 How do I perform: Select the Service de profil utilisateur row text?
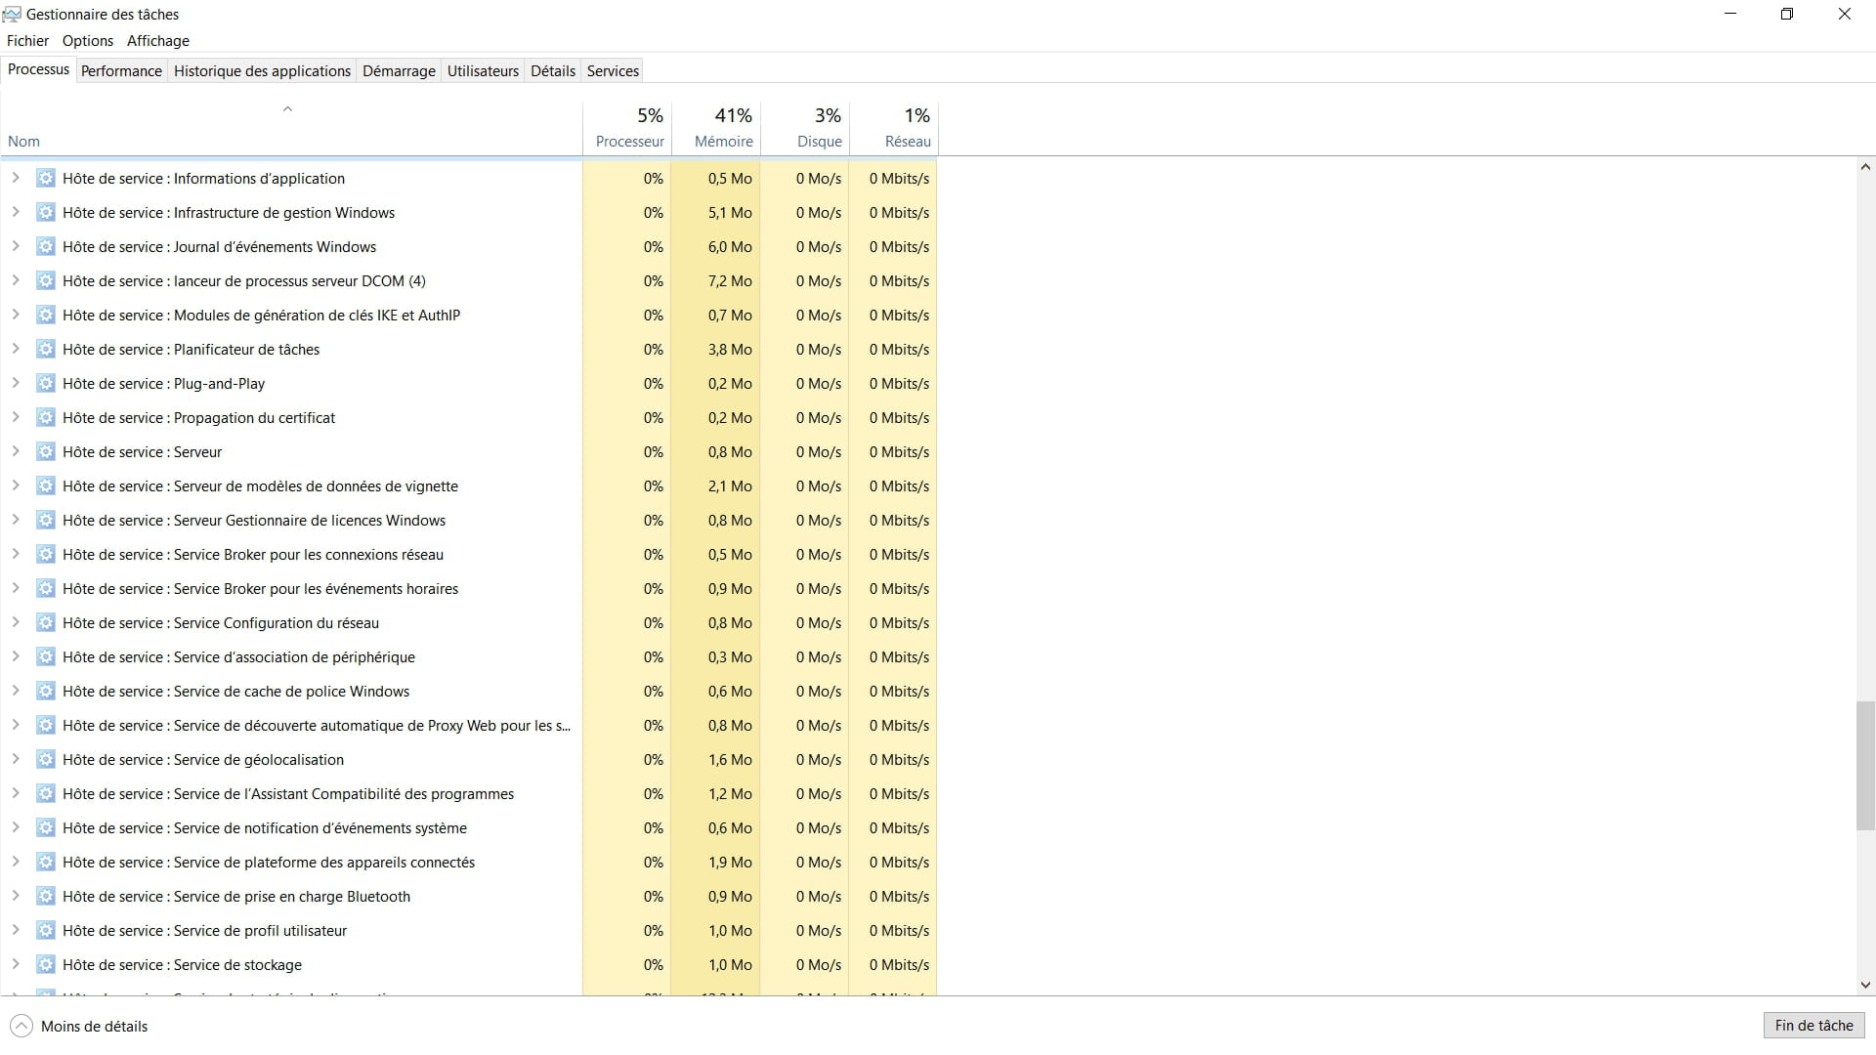click(204, 930)
